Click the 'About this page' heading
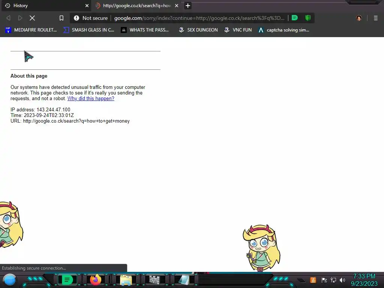Screen dimensions: 384x288 pyautogui.click(x=29, y=76)
